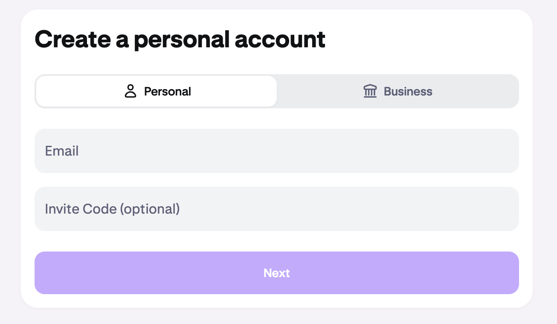Focus the Email input field
The height and width of the screenshot is (324, 557).
point(276,151)
